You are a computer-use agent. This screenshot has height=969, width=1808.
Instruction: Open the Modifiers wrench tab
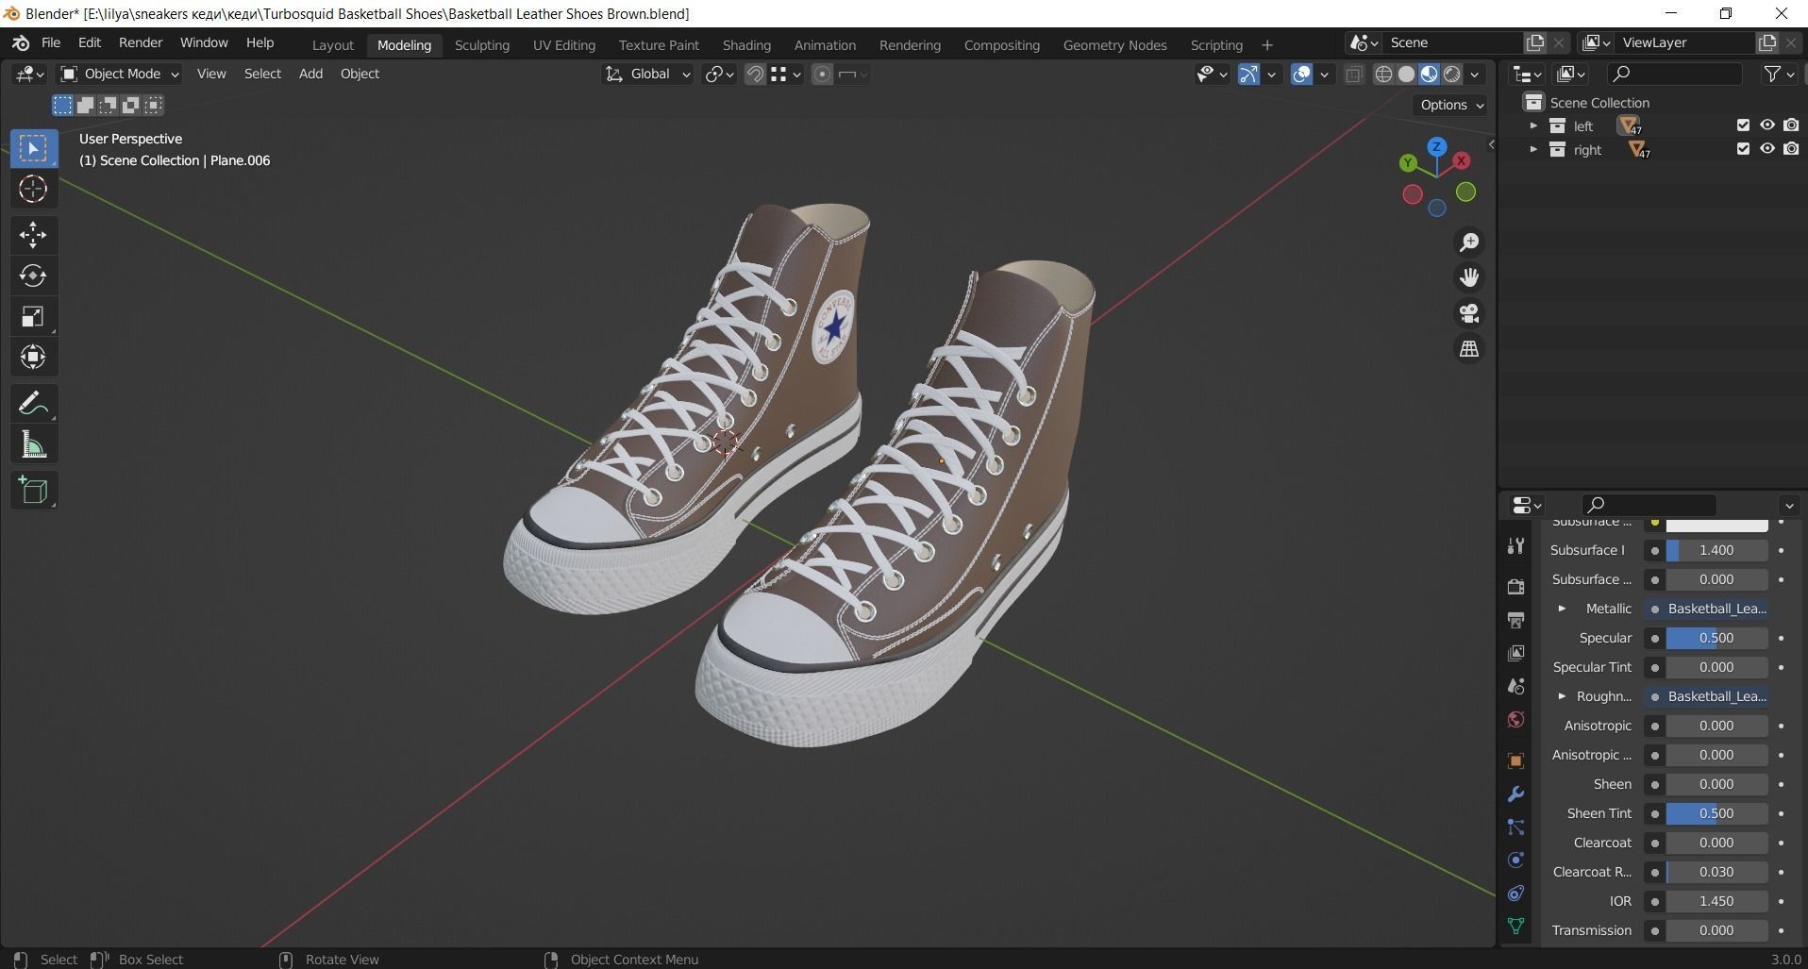[x=1515, y=794]
